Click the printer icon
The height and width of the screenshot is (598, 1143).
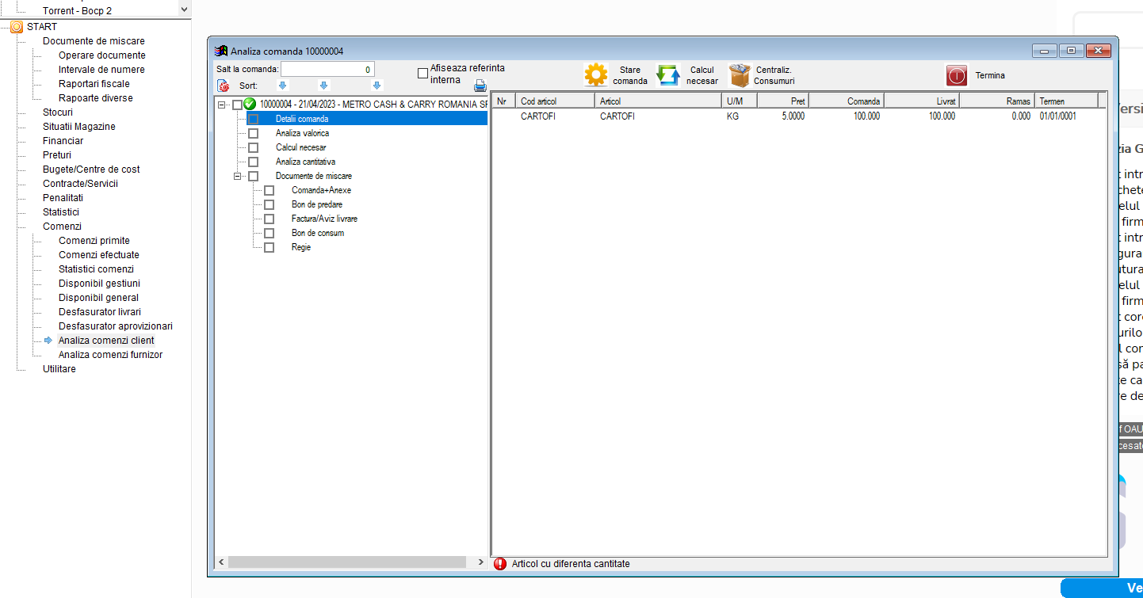click(480, 86)
